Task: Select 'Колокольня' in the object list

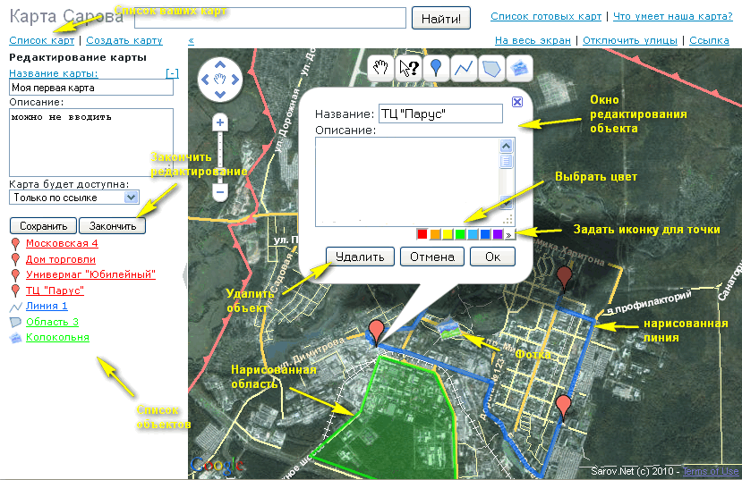Action: (57, 337)
